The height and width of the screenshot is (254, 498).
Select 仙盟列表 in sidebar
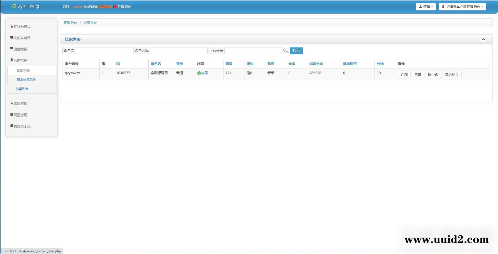(22, 89)
